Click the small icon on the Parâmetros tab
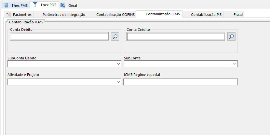 tap(8, 14)
